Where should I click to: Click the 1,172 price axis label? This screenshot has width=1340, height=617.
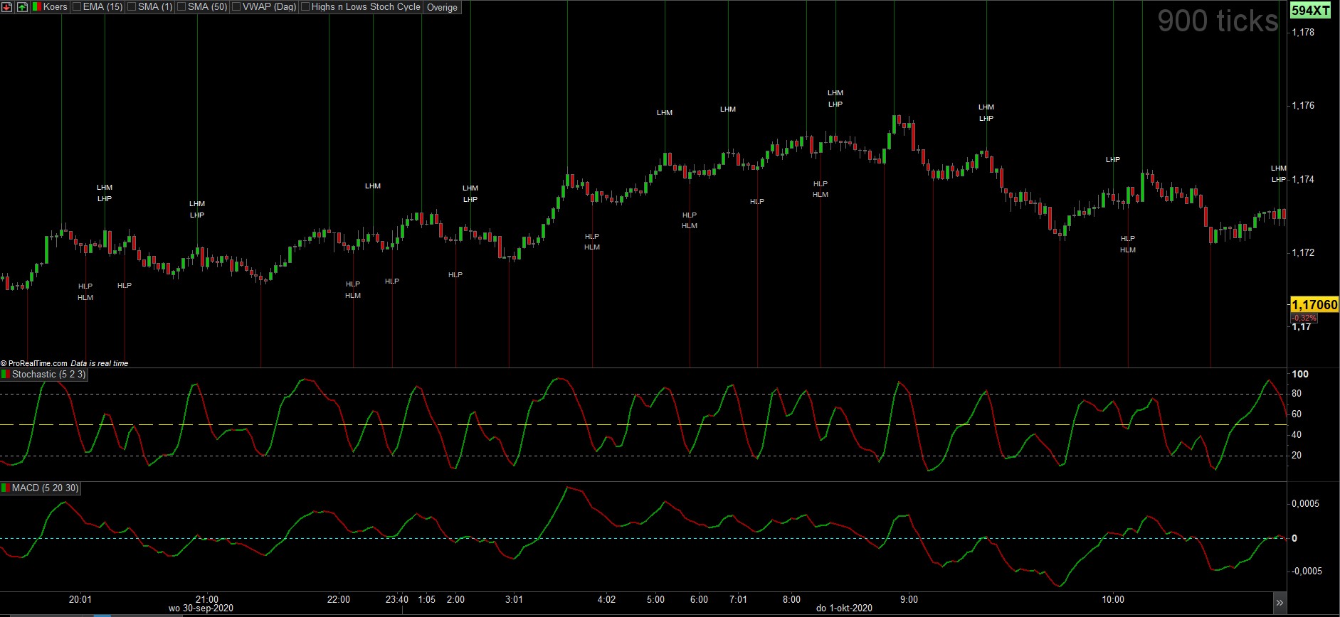coord(1303,252)
